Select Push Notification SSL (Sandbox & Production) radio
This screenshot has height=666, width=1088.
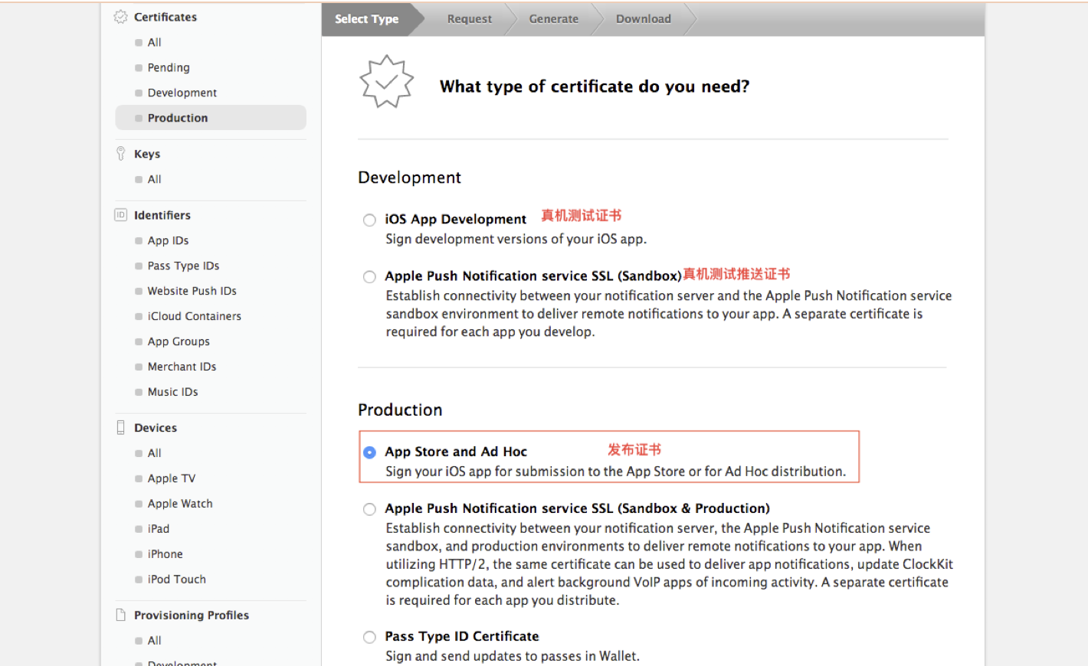click(x=369, y=509)
